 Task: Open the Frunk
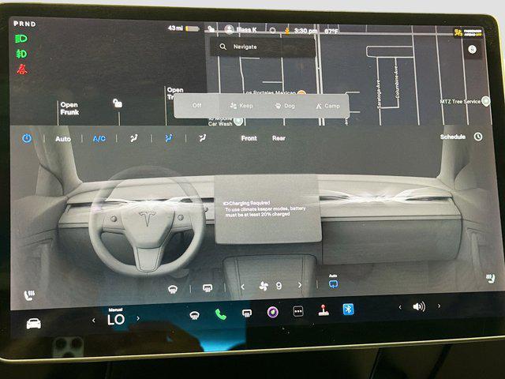pos(69,109)
